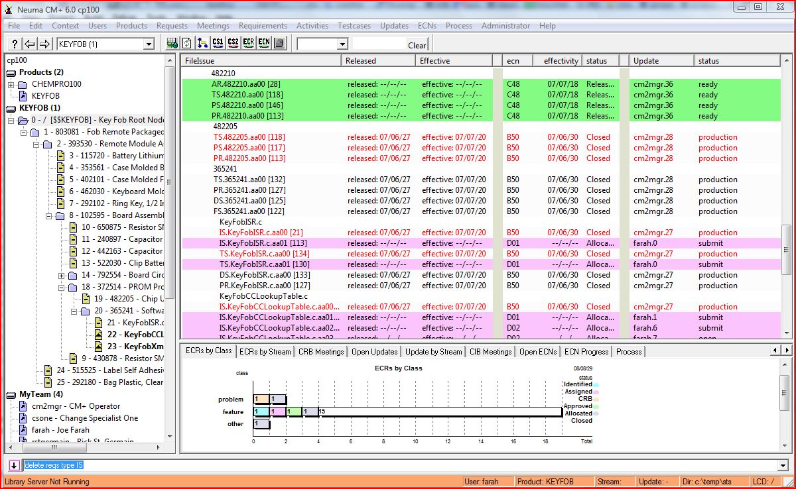
Task: Click the help question mark icon
Action: point(15,44)
